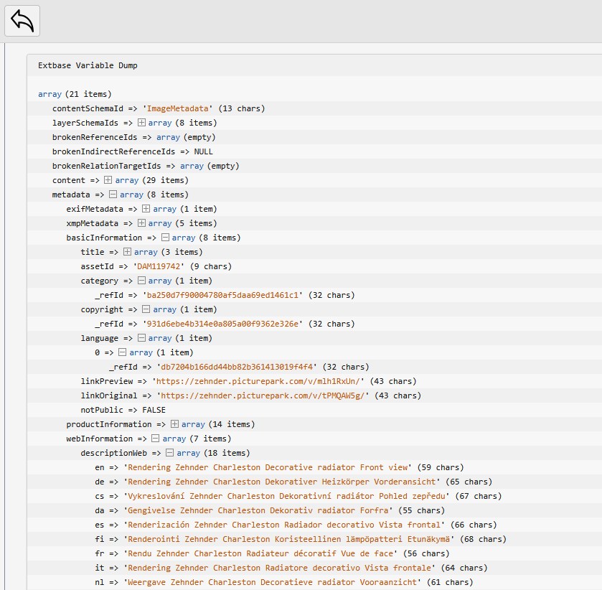Collapse the category array
Screen dimensions: 602x590
point(142,281)
